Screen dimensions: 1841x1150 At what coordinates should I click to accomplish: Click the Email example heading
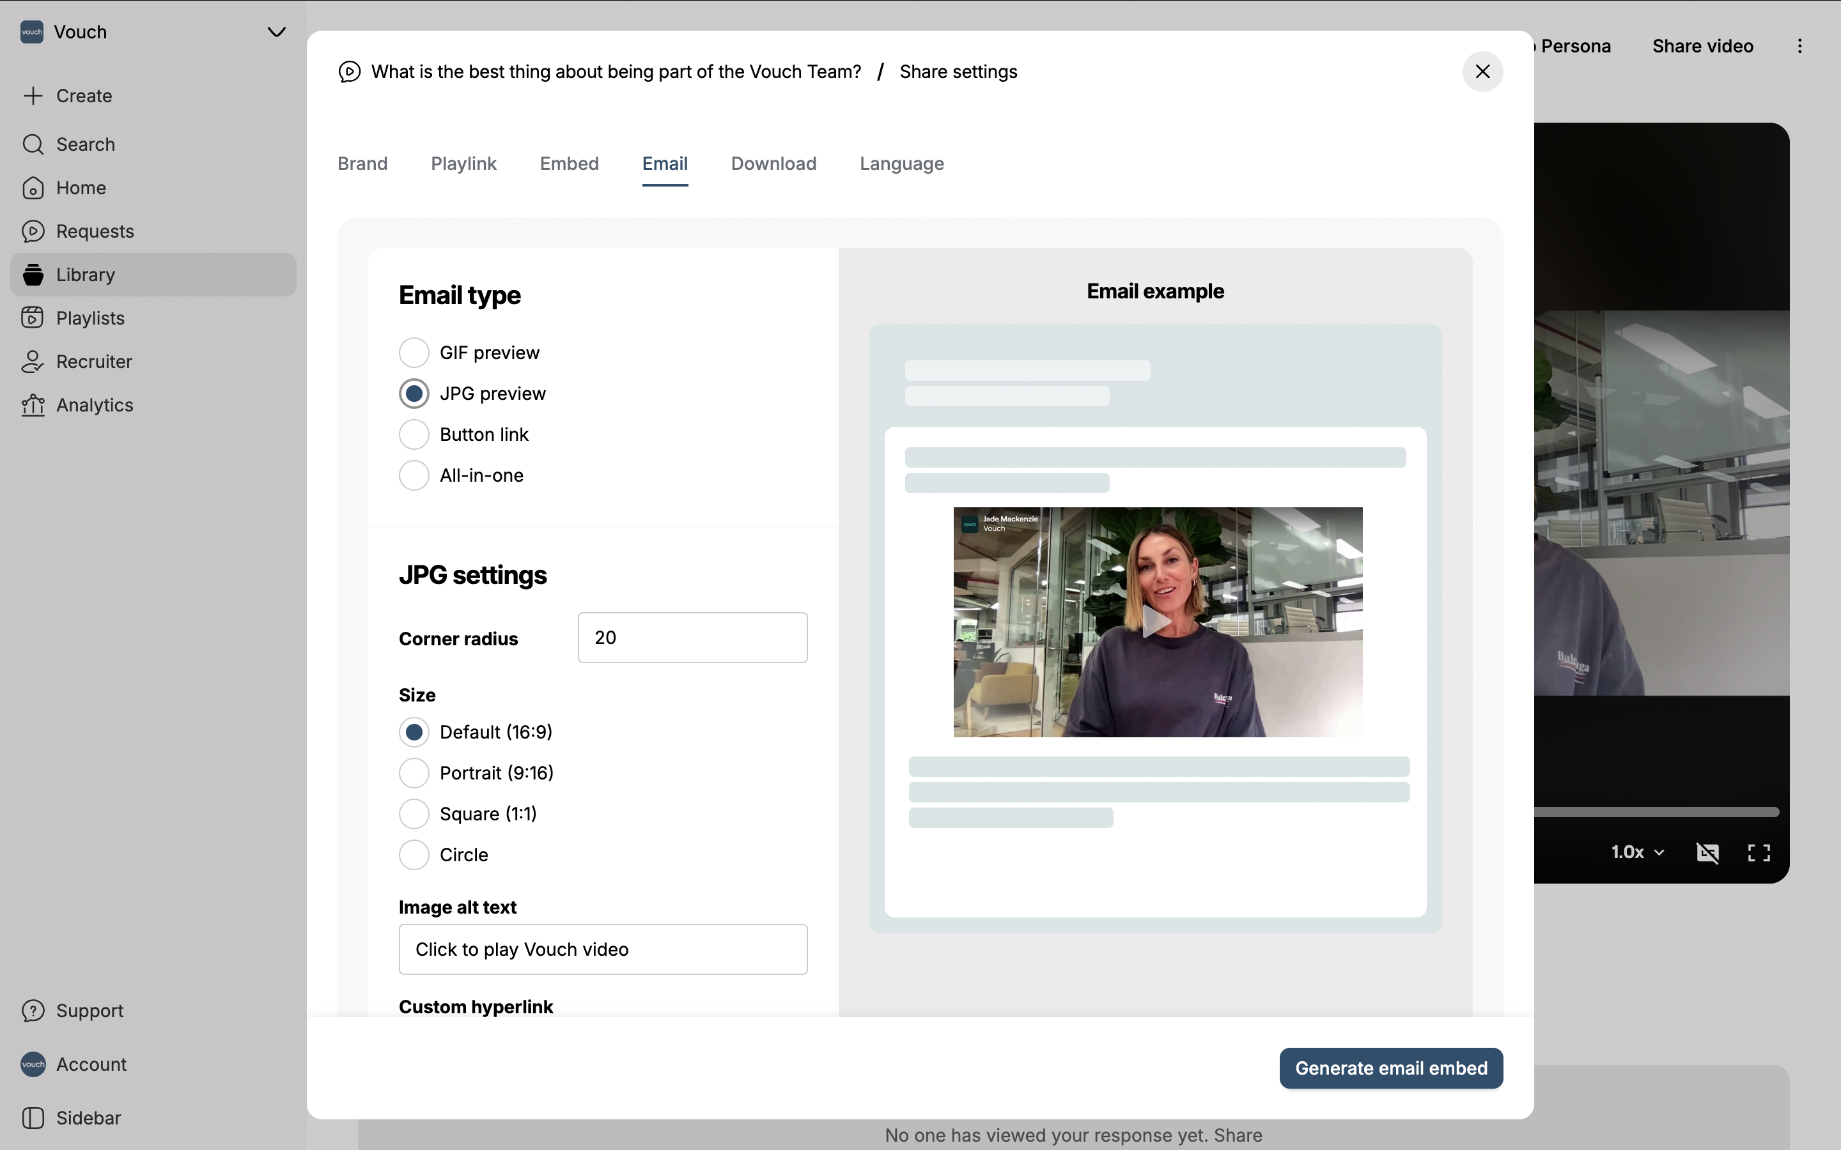tap(1155, 291)
